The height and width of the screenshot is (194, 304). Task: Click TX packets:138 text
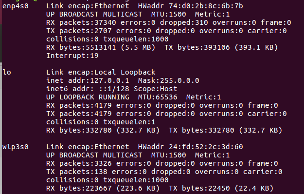pyautogui.click(x=77, y=172)
